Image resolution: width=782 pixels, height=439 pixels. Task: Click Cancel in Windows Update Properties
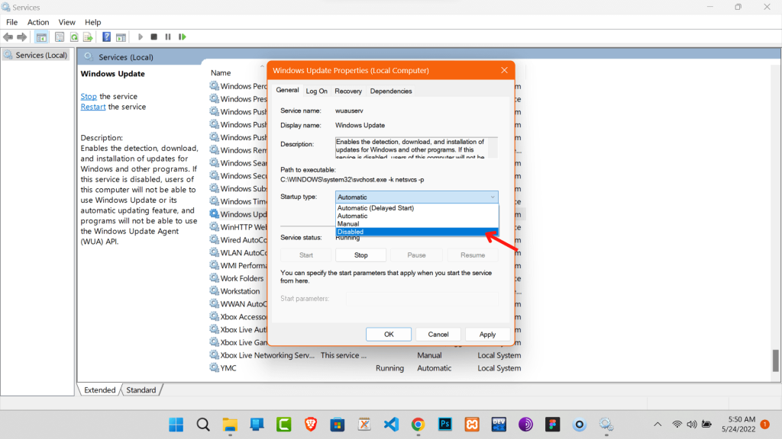(x=438, y=335)
